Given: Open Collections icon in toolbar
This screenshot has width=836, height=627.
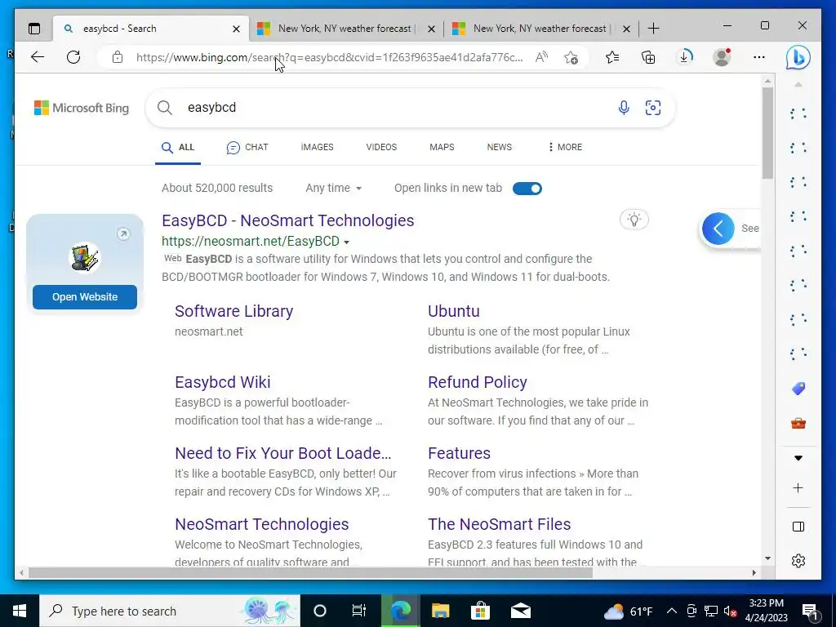Looking at the screenshot, I should (x=648, y=57).
